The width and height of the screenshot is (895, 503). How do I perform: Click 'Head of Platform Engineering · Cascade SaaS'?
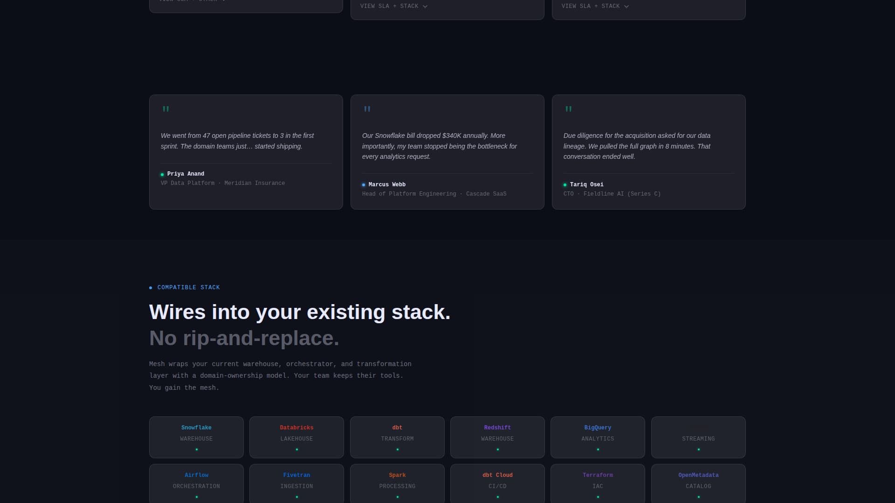click(434, 194)
